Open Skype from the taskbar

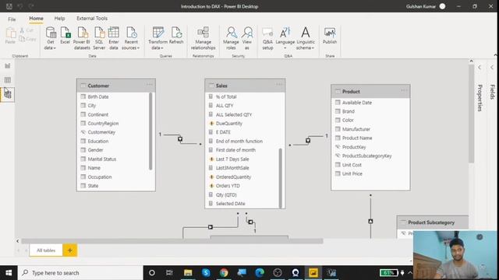[x=206, y=273]
